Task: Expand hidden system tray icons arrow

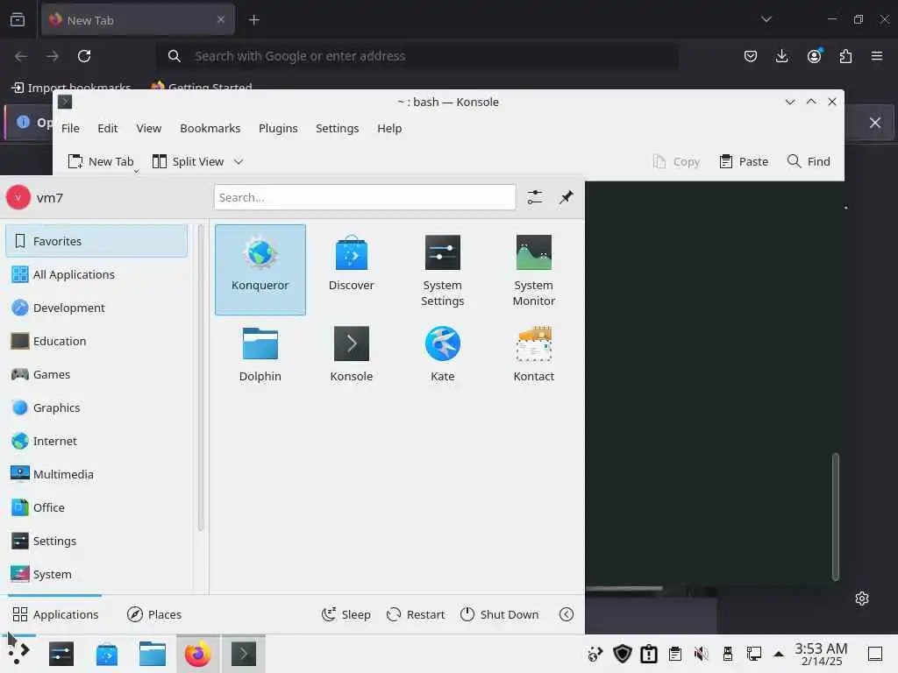Action: coord(779,654)
